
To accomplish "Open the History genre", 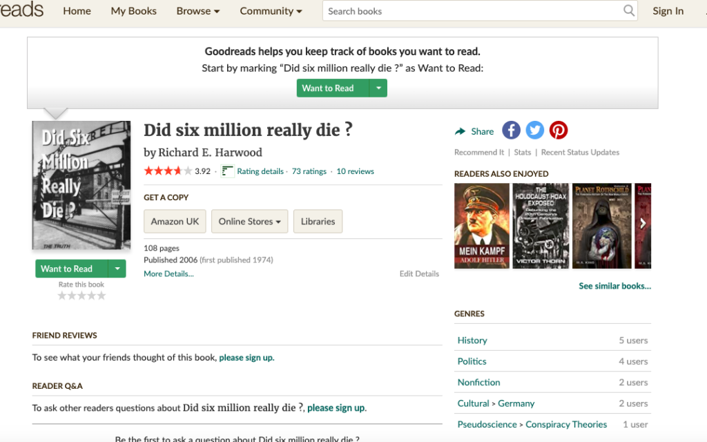I will 472,340.
